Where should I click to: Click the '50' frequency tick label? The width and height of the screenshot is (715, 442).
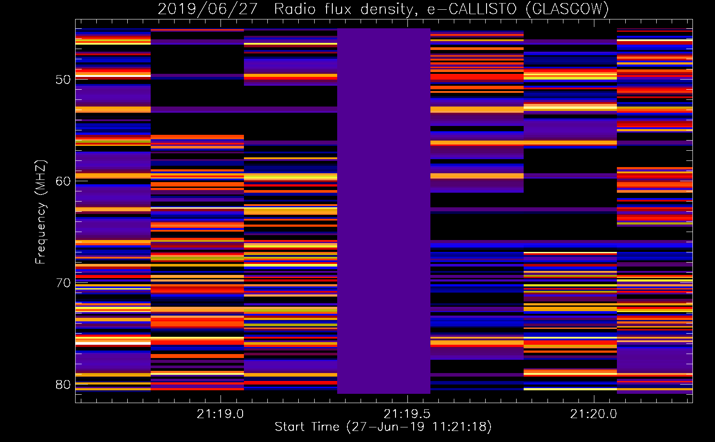pyautogui.click(x=63, y=80)
